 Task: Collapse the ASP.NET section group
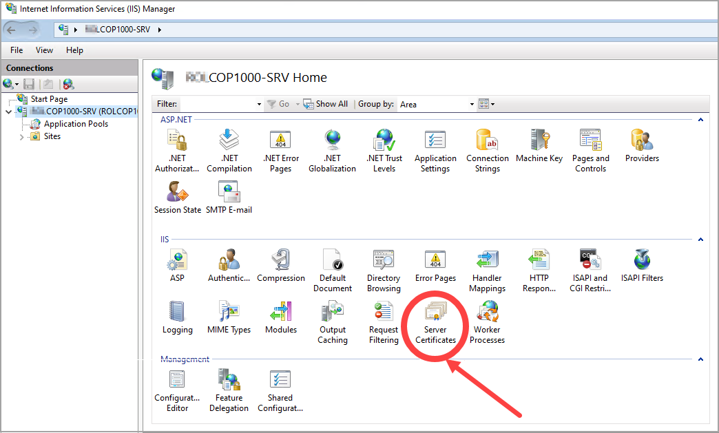point(700,120)
